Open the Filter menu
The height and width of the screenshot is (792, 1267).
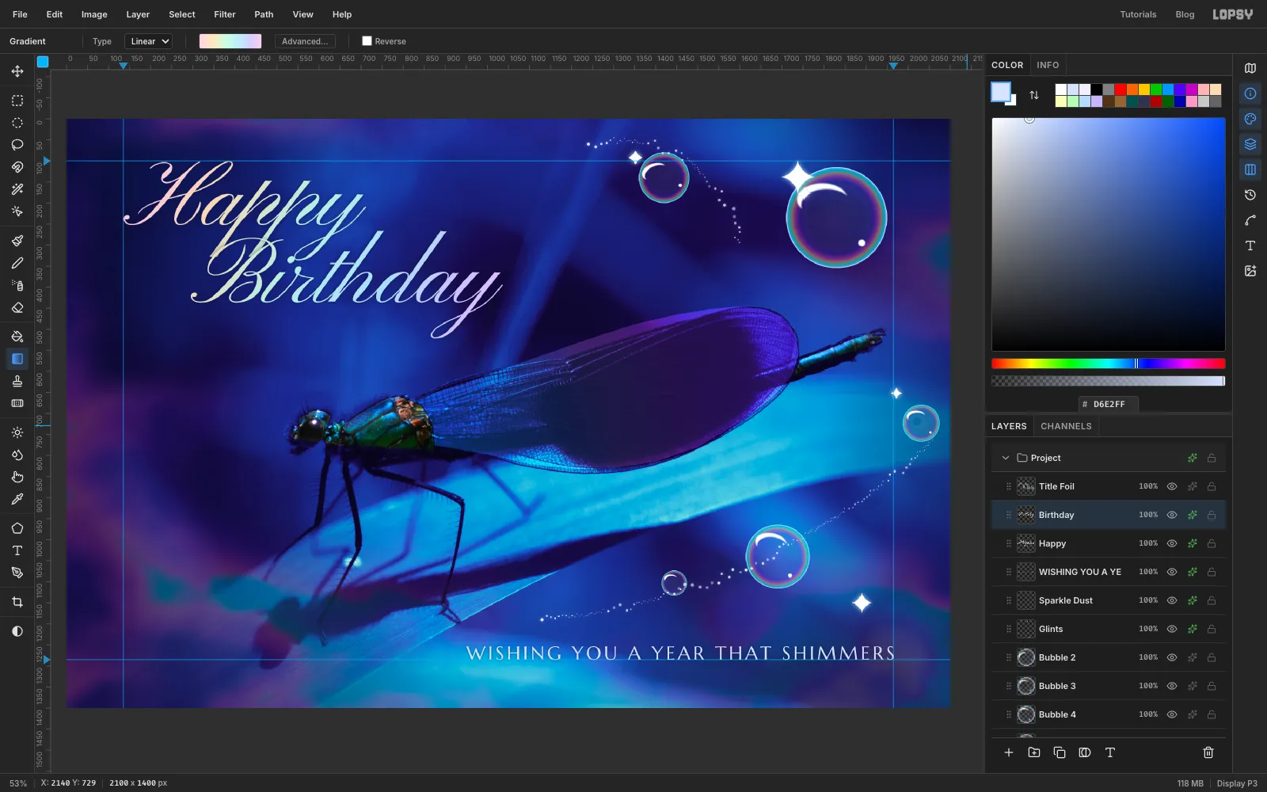(x=225, y=14)
